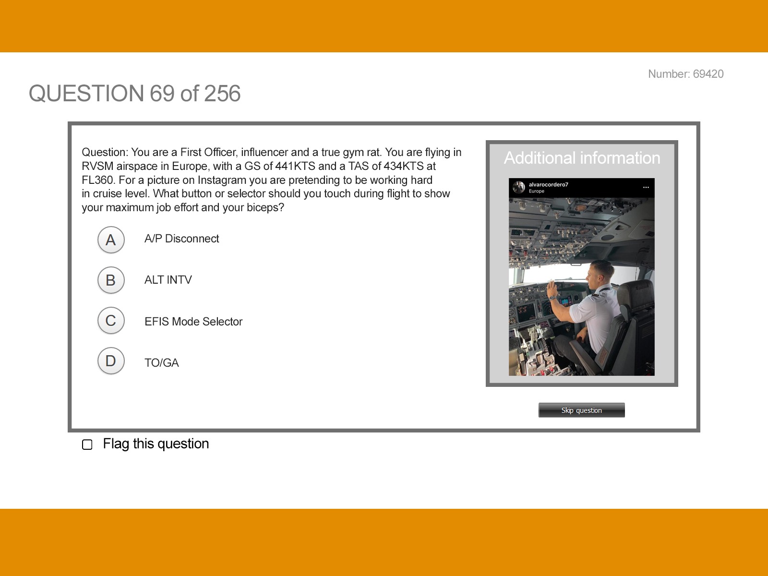Select answer option A radio button
This screenshot has height=576, width=768.
click(111, 240)
